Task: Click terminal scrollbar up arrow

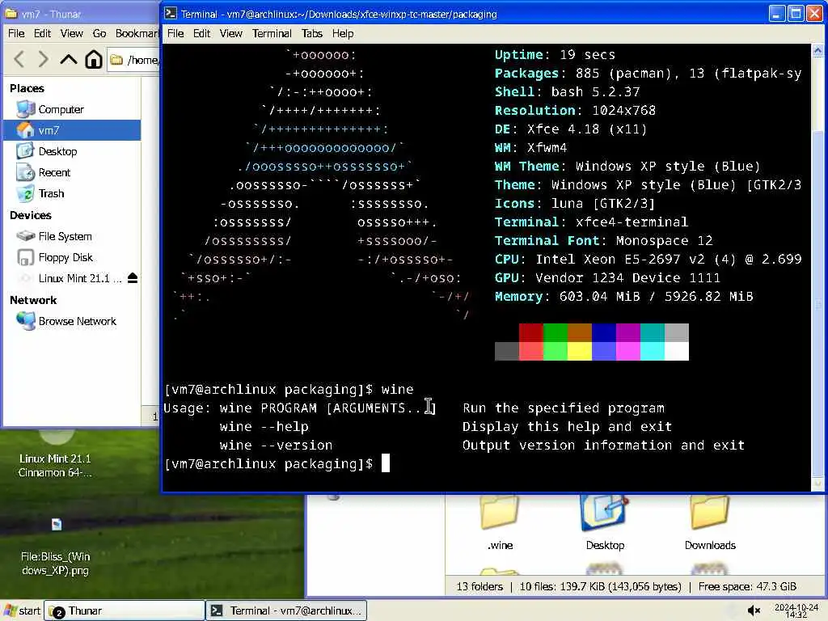Action: [x=817, y=51]
